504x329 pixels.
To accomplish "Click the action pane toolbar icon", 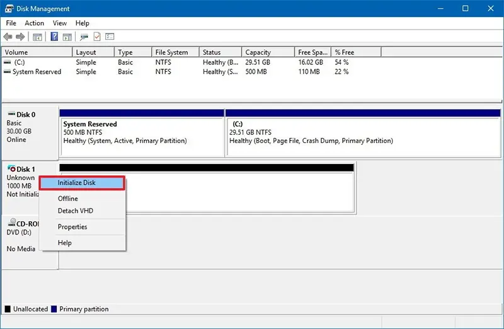I will point(67,37).
